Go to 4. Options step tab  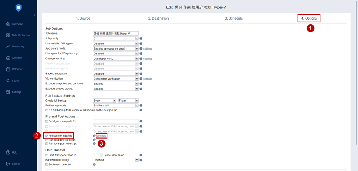[309, 18]
